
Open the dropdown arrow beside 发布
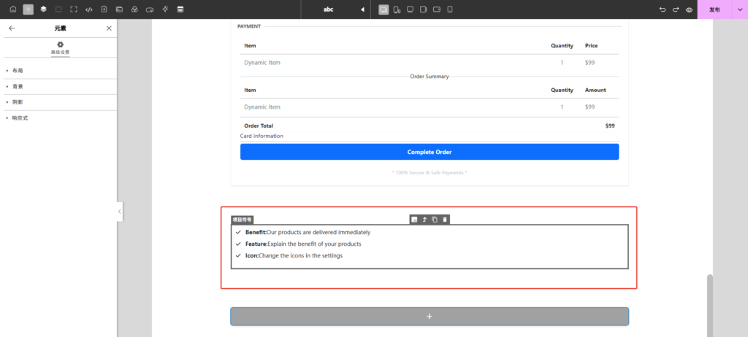(x=739, y=9)
